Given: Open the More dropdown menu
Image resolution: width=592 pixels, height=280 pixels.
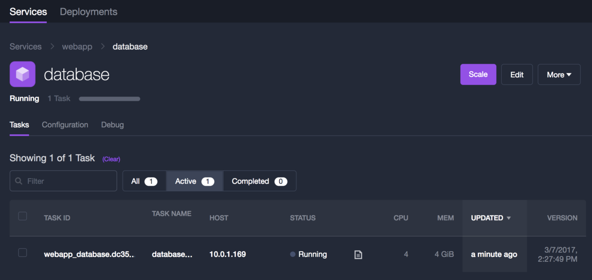Looking at the screenshot, I should (x=559, y=75).
